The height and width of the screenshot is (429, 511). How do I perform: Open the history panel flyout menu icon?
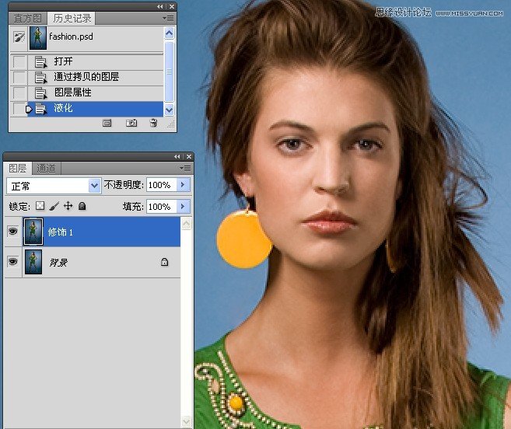[x=168, y=17]
